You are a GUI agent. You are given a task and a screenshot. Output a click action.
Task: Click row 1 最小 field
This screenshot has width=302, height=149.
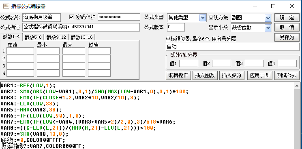coord(48,51)
